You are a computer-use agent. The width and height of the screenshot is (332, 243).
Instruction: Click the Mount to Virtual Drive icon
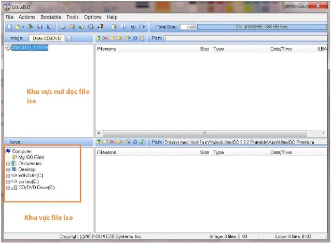[x=91, y=27]
